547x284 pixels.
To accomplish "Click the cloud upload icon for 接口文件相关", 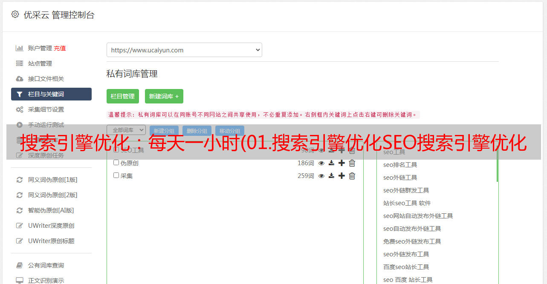I will pos(20,79).
